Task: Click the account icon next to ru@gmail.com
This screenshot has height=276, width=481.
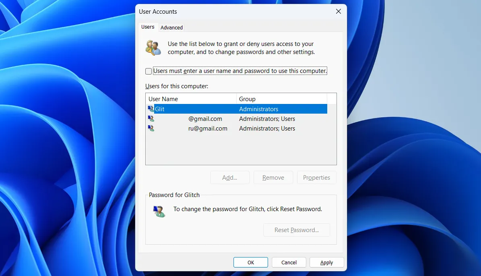Action: click(151, 128)
